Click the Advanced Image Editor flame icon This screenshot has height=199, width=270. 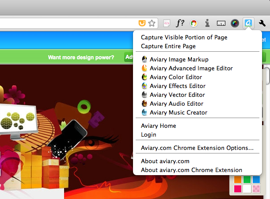145,68
